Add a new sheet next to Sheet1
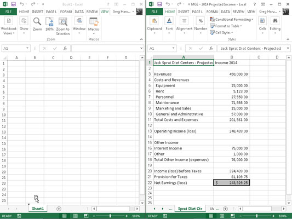Screen dimensions: 292x219 tap(59, 209)
